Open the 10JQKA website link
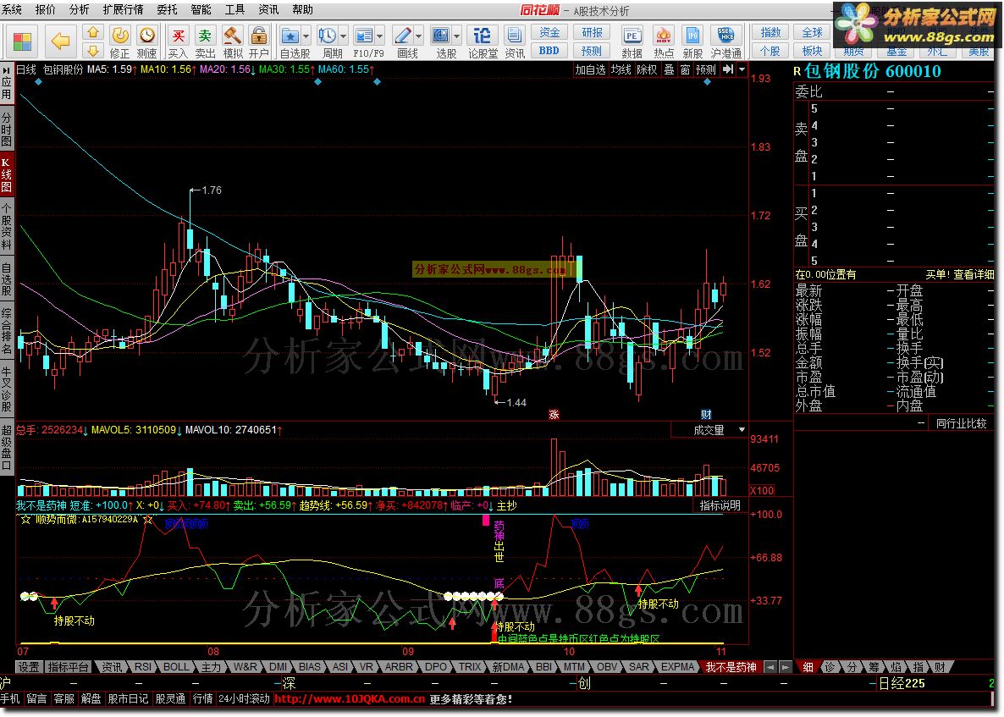1004x717 pixels. (350, 699)
